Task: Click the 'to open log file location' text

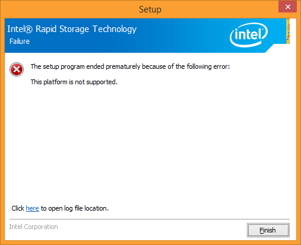Action: pyautogui.click(x=75, y=208)
